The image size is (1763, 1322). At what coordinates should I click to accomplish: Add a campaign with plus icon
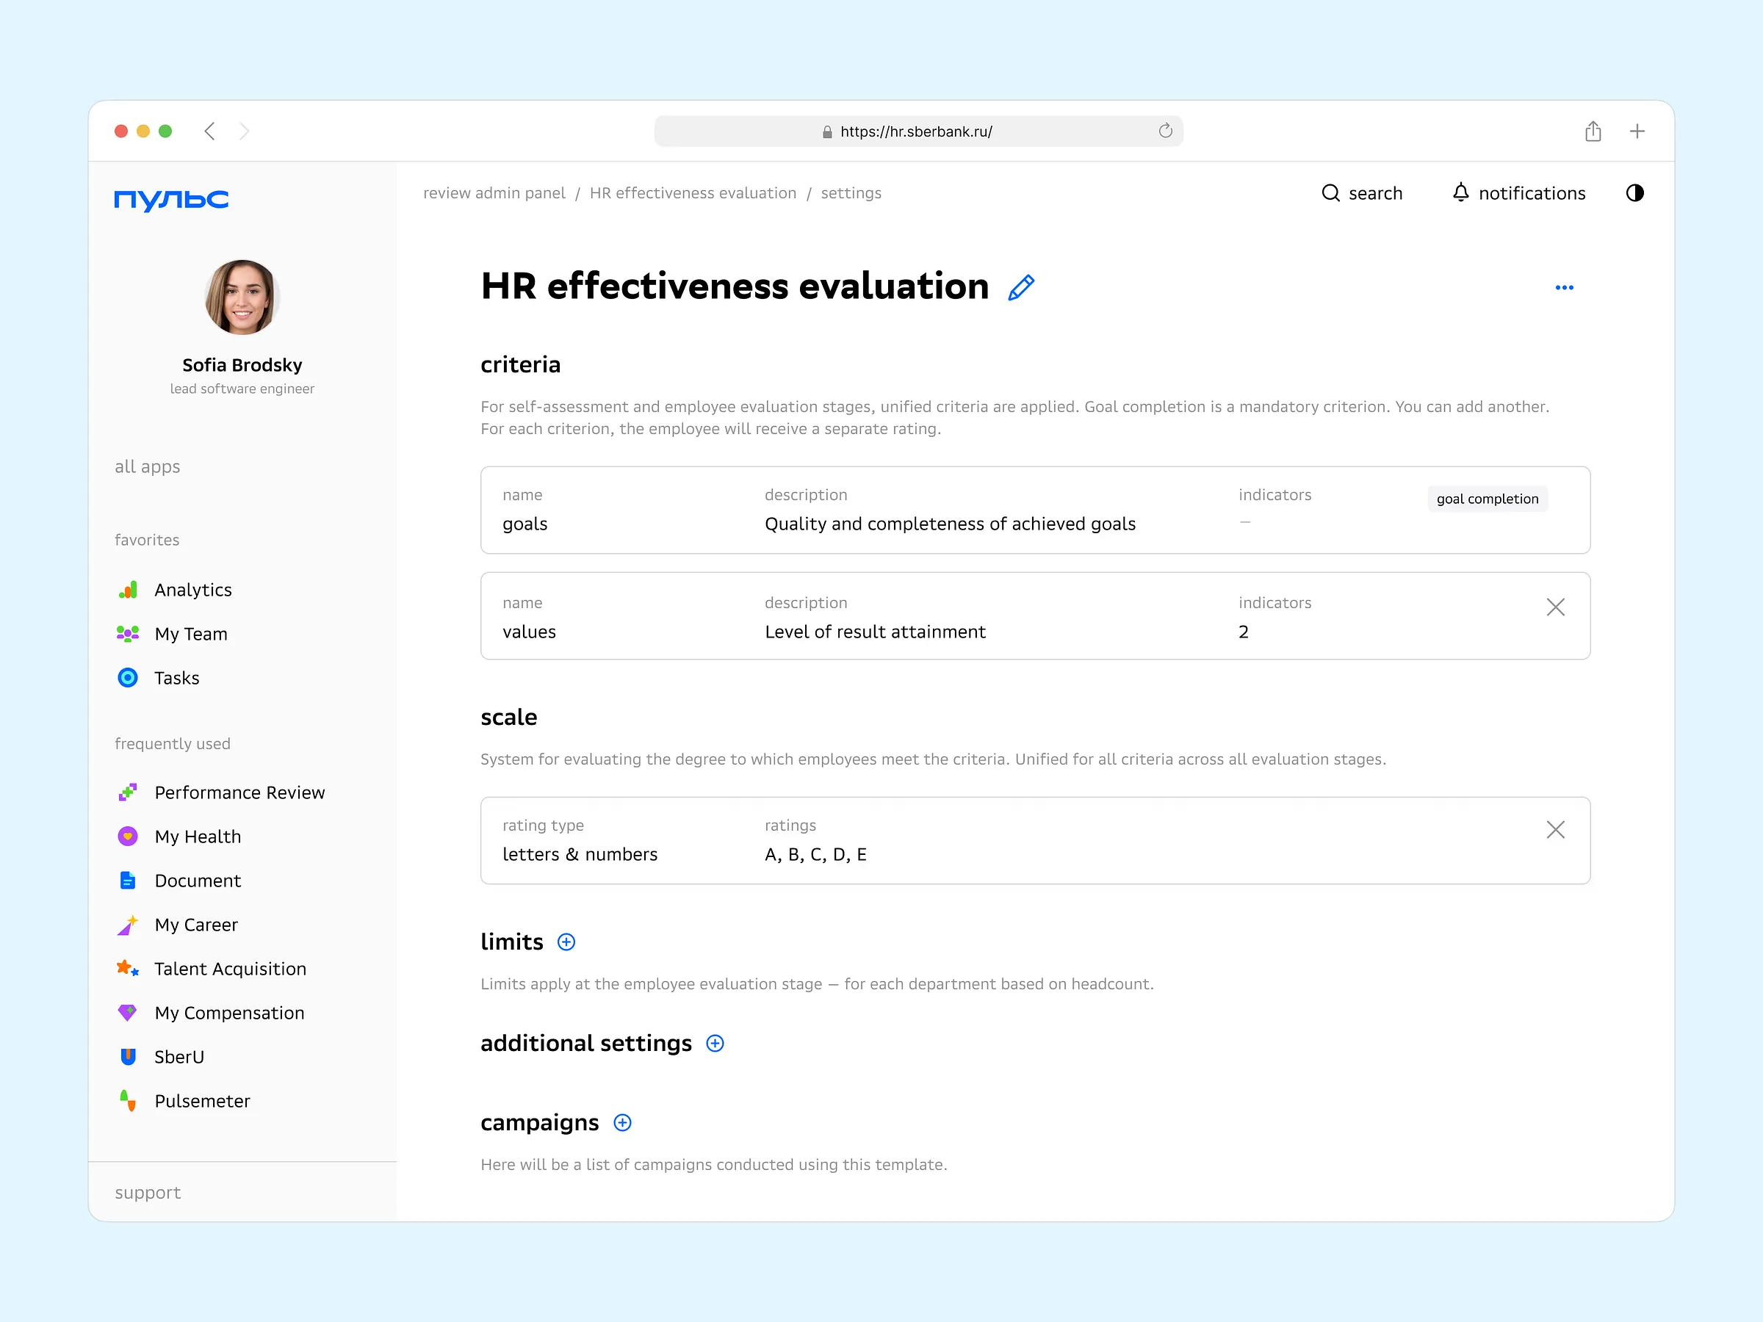622,1123
